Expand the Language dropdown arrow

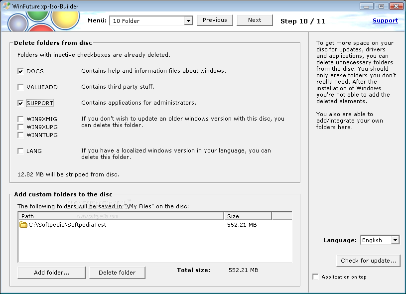click(395, 240)
